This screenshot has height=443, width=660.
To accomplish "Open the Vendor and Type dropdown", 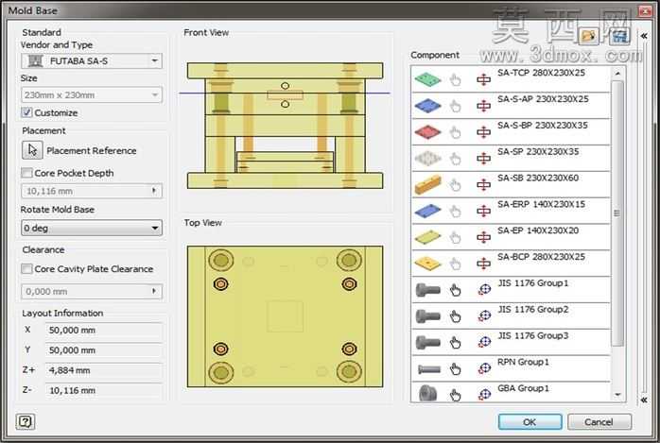I will pos(92,61).
